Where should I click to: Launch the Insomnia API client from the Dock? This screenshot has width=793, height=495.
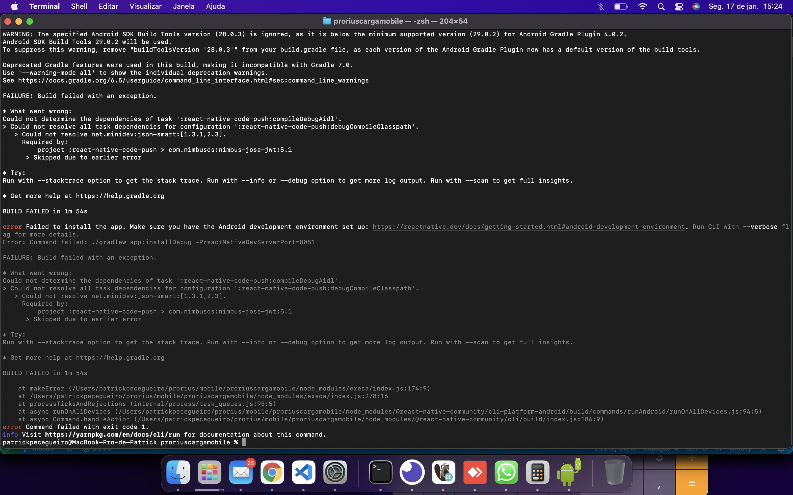(412, 472)
